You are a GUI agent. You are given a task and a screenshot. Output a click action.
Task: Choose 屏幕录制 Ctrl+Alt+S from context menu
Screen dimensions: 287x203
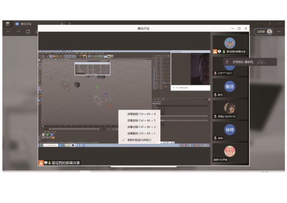[x=141, y=120]
